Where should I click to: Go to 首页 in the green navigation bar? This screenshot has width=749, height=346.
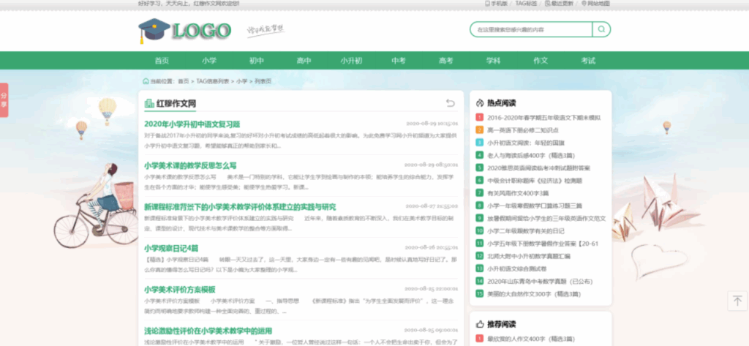coord(162,61)
